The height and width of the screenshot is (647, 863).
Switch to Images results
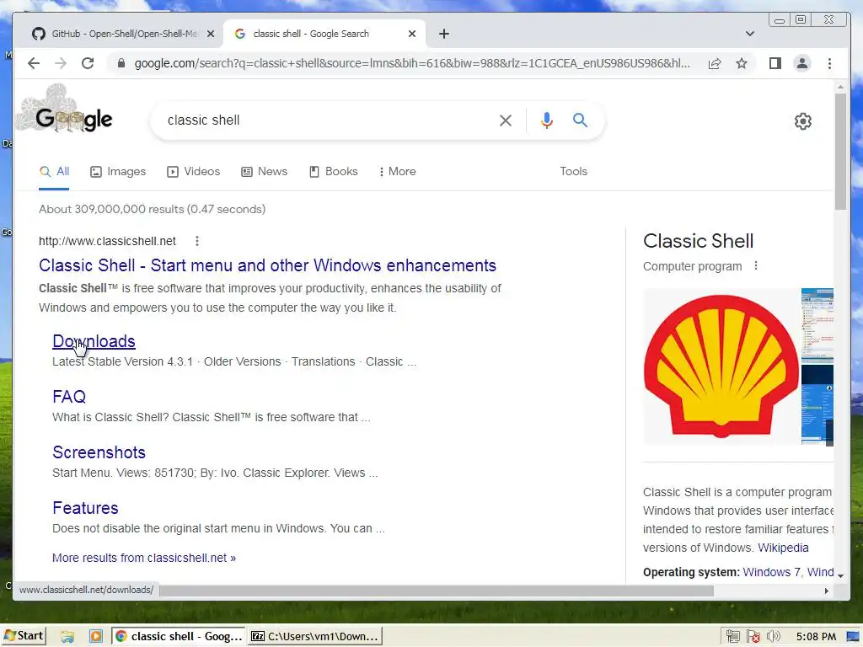click(x=118, y=172)
